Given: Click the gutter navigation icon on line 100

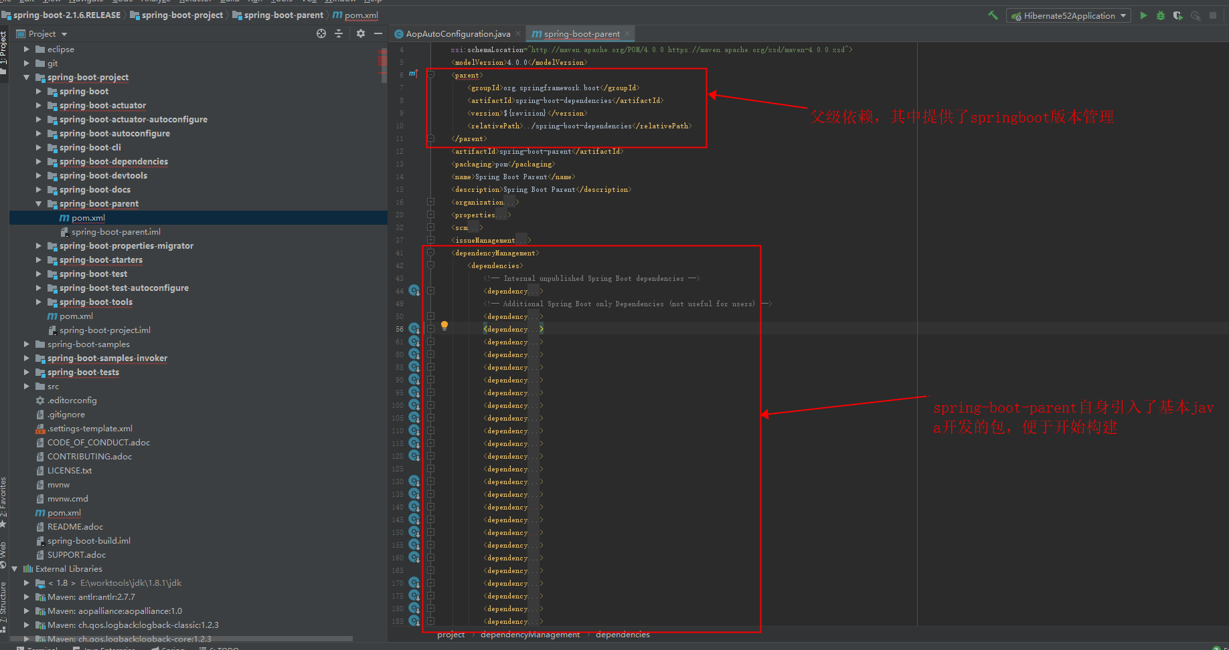Looking at the screenshot, I should pyautogui.click(x=414, y=405).
